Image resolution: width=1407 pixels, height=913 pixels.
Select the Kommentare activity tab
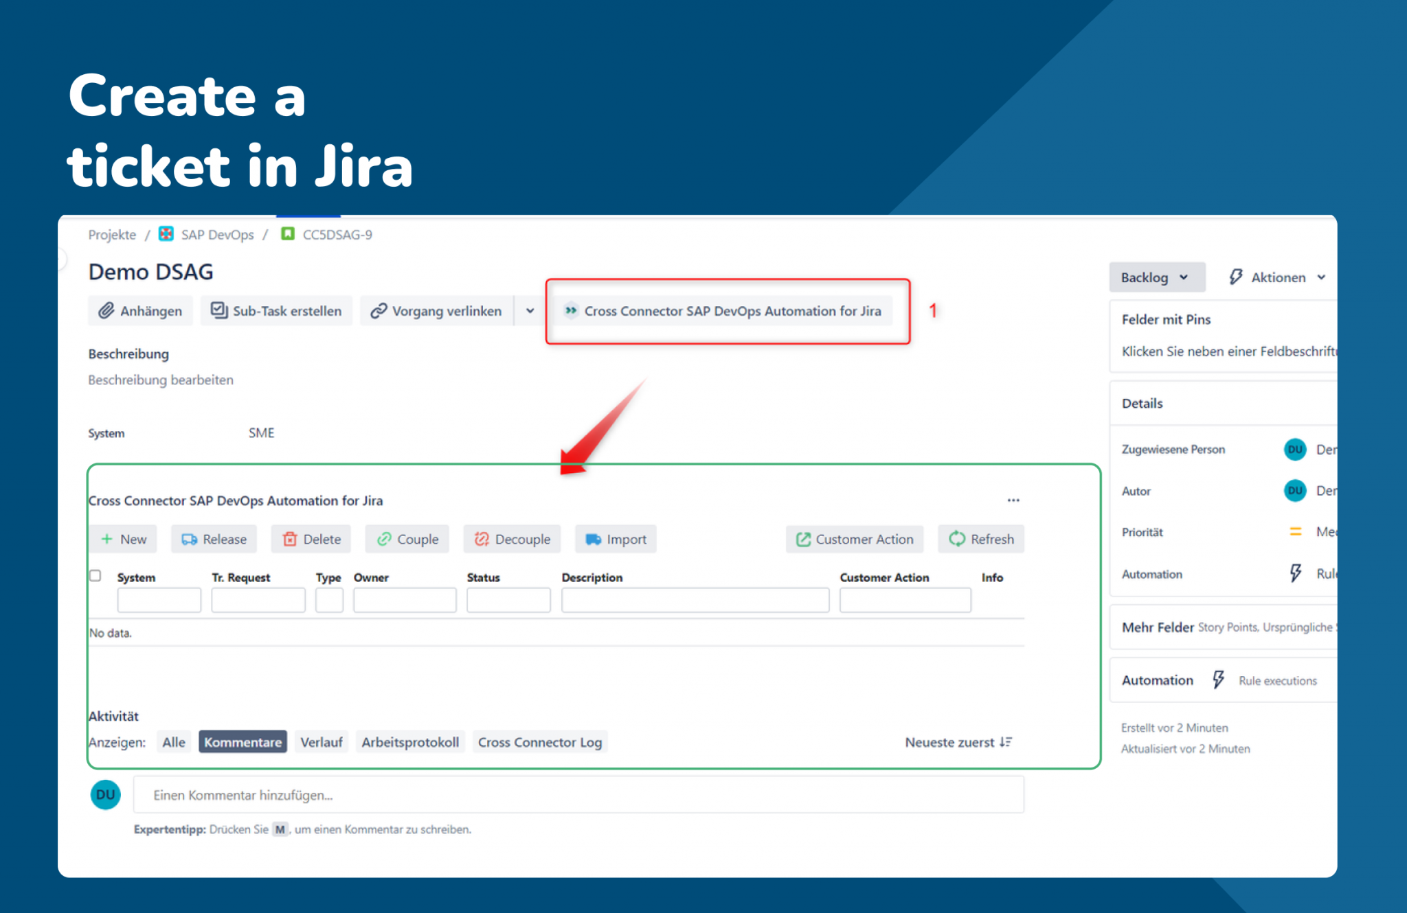[x=243, y=742]
